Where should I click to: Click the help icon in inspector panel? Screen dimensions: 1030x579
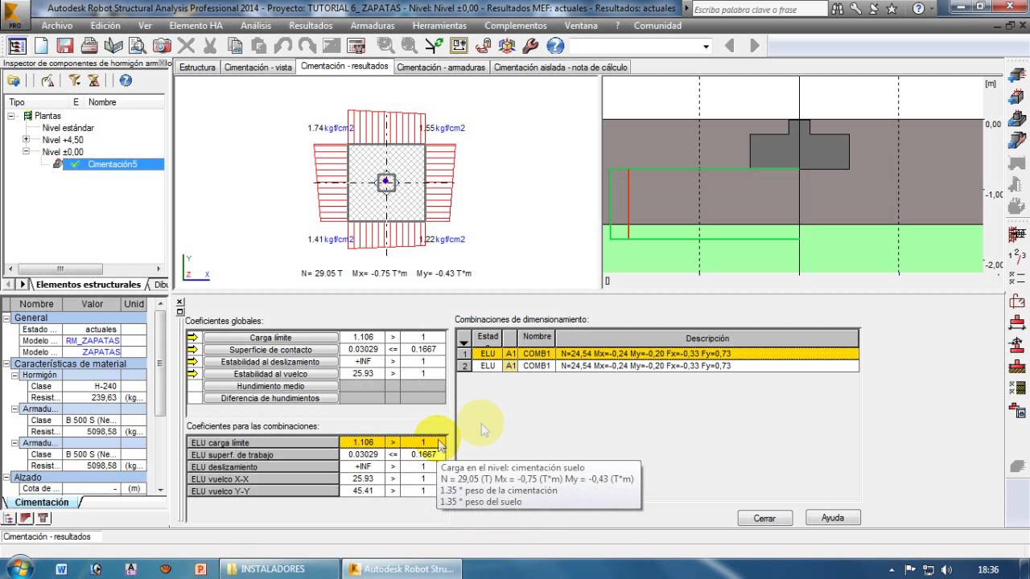pos(126,80)
